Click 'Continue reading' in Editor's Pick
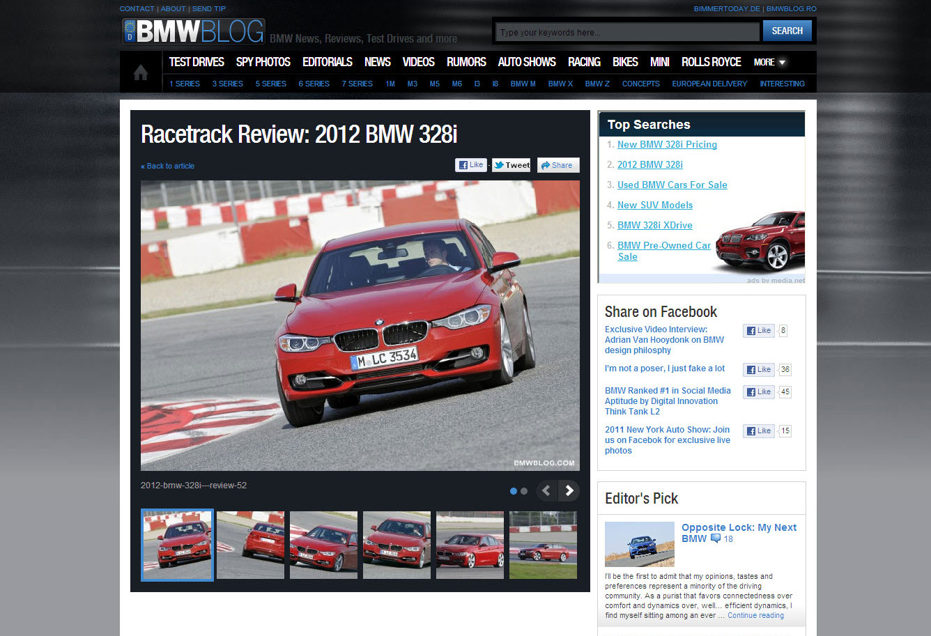 click(x=755, y=615)
